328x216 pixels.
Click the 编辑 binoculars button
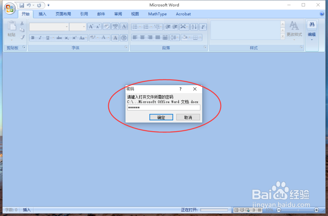(312, 30)
